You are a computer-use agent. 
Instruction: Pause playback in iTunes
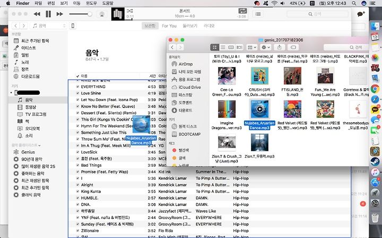click(48, 14)
